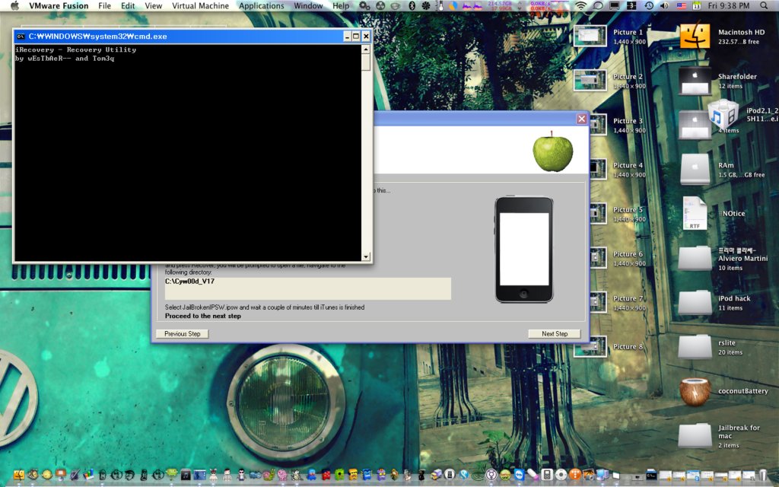The height and width of the screenshot is (487, 779).
Task: Select the Jailbreak for mac folder
Action: 695,435
